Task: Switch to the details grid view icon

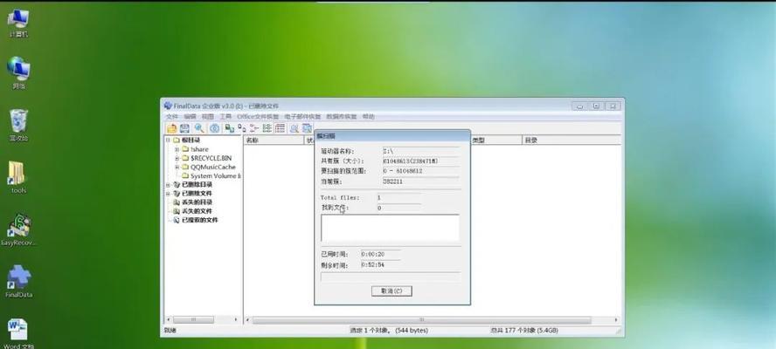Action: (x=280, y=128)
